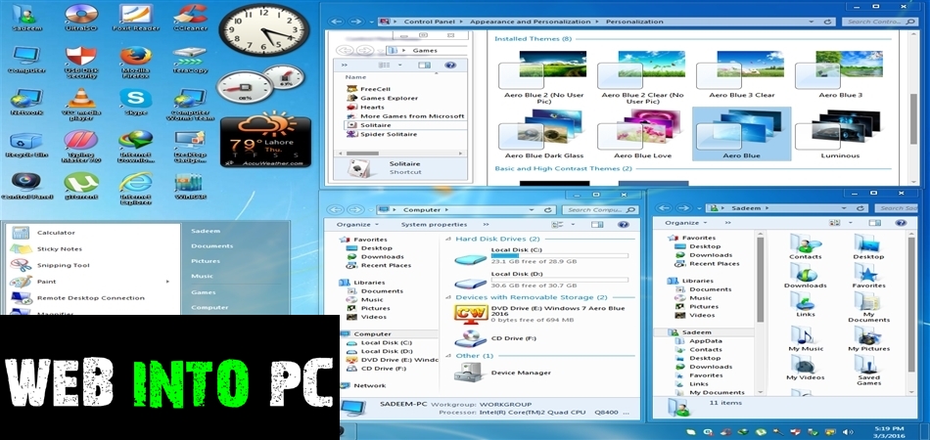Open Organize dropdown in Computer window
The image size is (930, 440).
pos(357,225)
